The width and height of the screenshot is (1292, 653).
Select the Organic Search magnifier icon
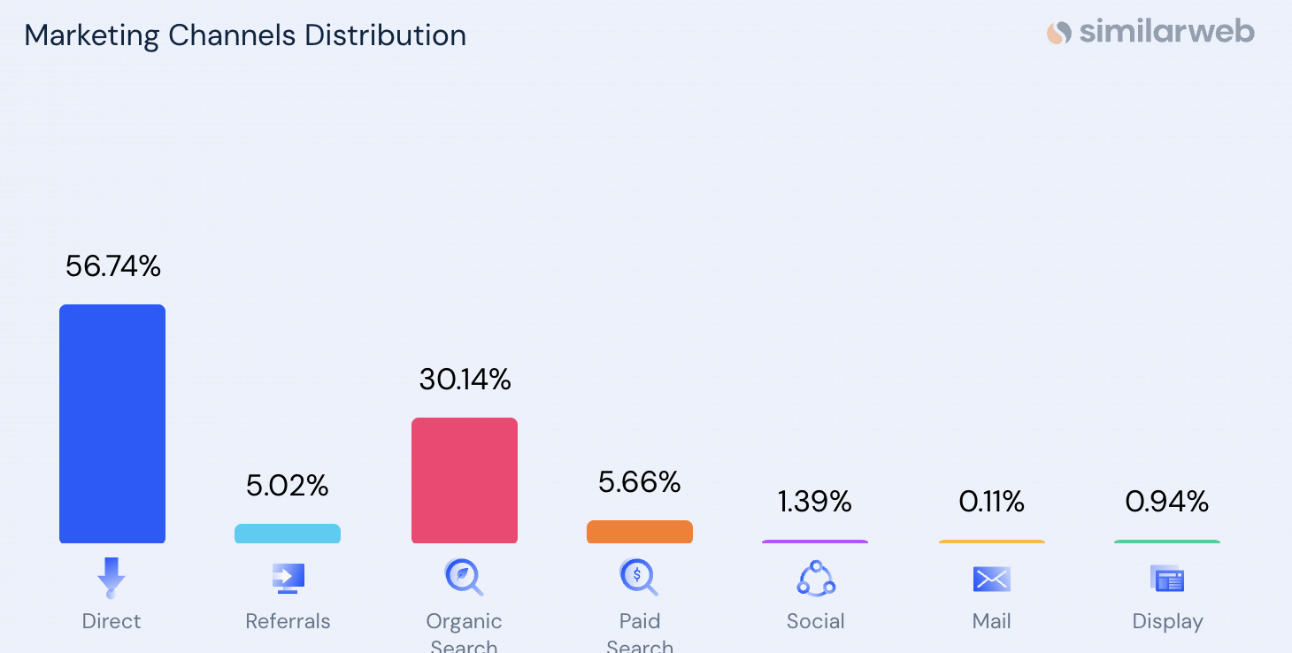coord(464,577)
